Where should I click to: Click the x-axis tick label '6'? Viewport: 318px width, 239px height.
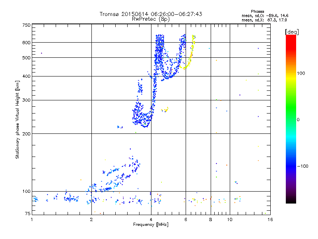coord(186,219)
